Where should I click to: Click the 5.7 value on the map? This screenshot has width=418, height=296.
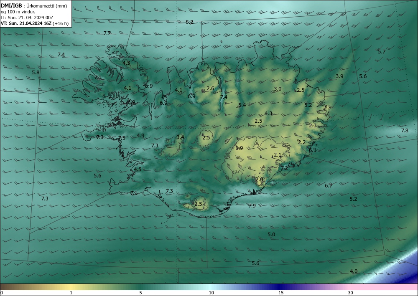click(382, 52)
